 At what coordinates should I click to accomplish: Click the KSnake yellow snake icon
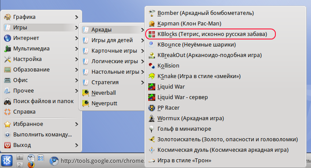click(x=152, y=76)
